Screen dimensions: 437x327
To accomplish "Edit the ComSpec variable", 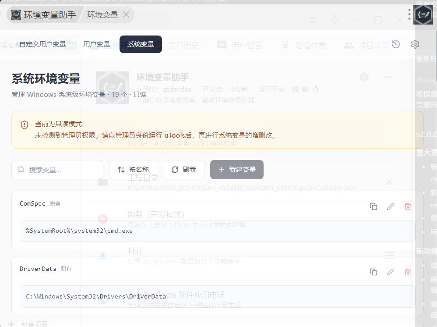I will 391,206.
